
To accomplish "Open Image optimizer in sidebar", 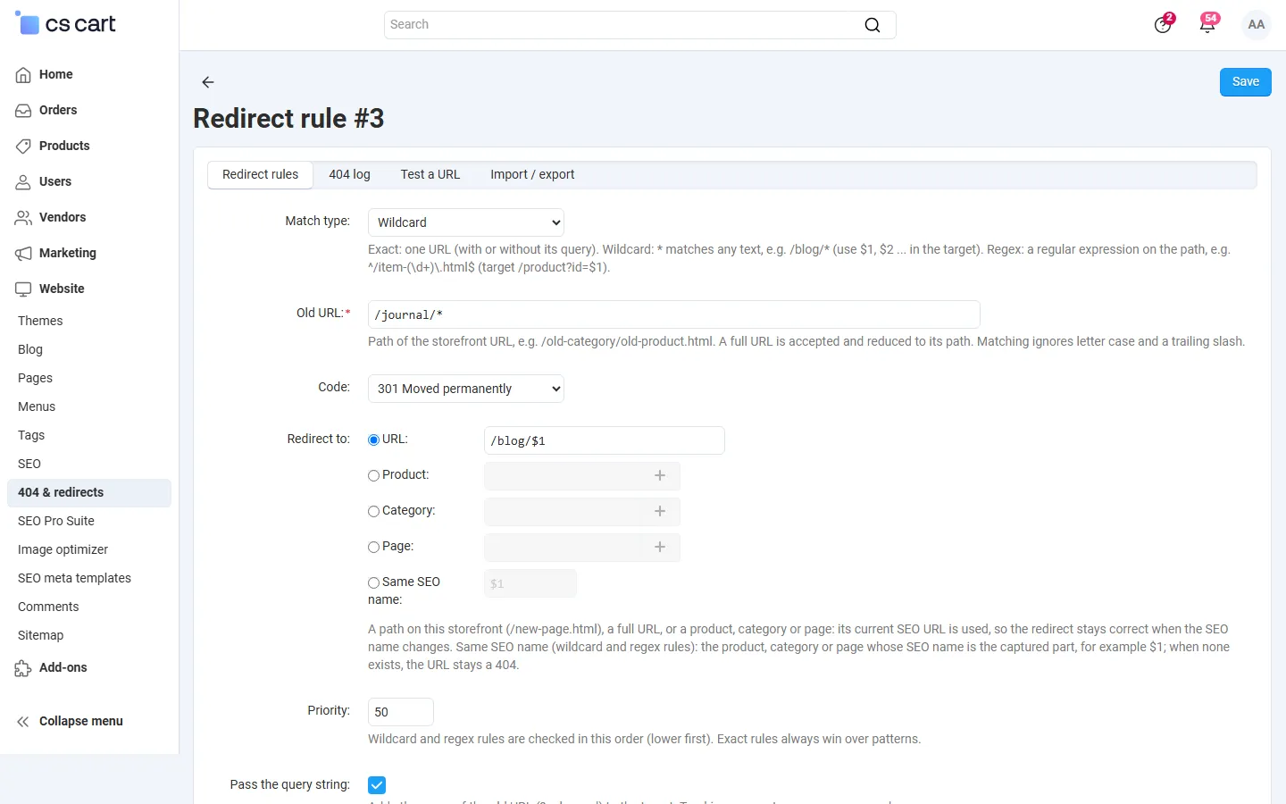I will point(89,550).
